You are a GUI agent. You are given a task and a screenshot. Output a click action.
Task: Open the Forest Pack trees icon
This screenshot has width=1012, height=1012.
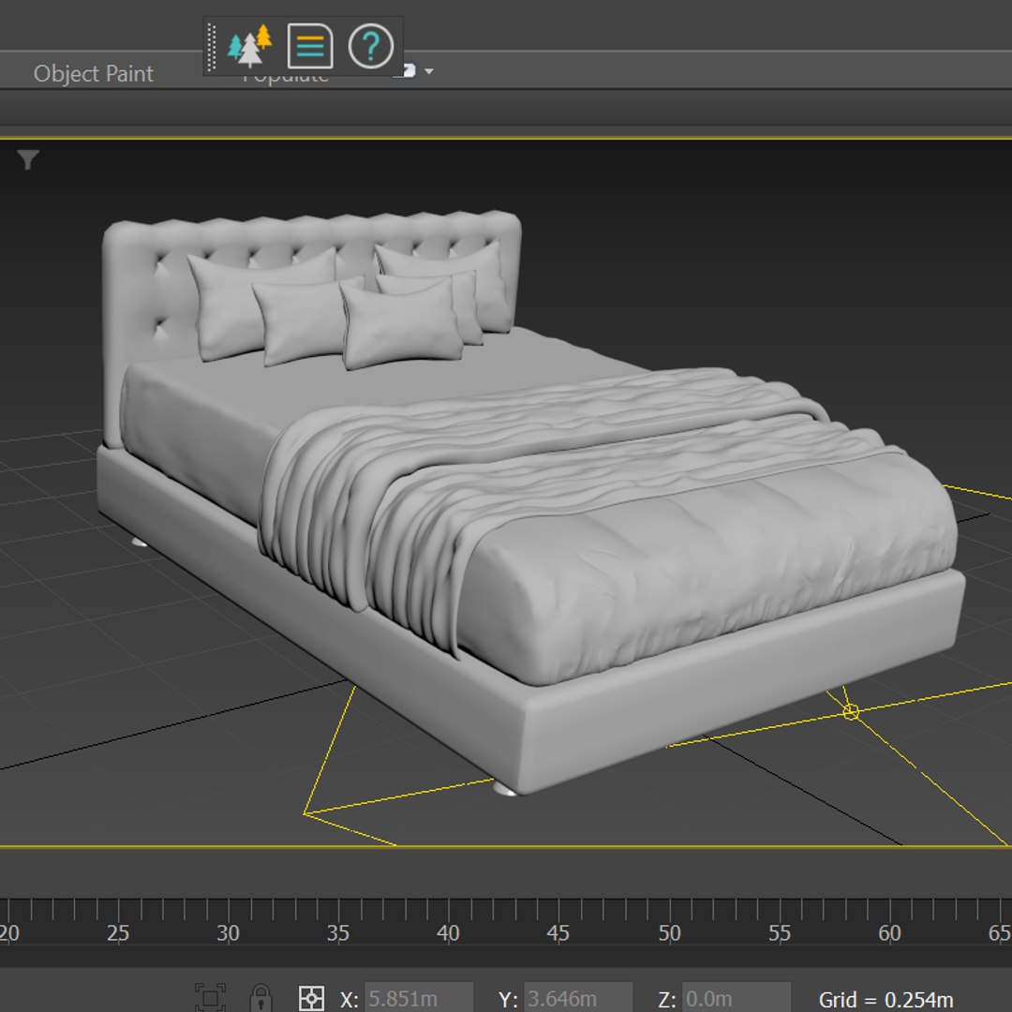click(x=250, y=46)
